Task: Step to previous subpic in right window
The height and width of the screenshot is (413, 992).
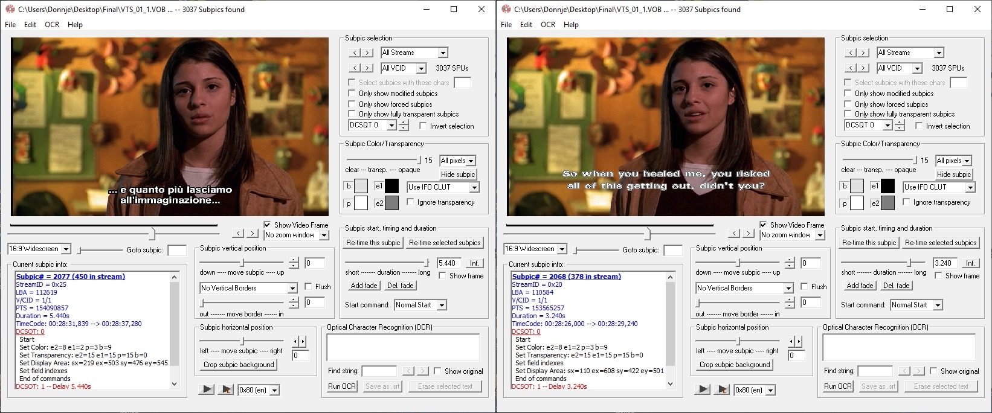Action: pyautogui.click(x=735, y=233)
